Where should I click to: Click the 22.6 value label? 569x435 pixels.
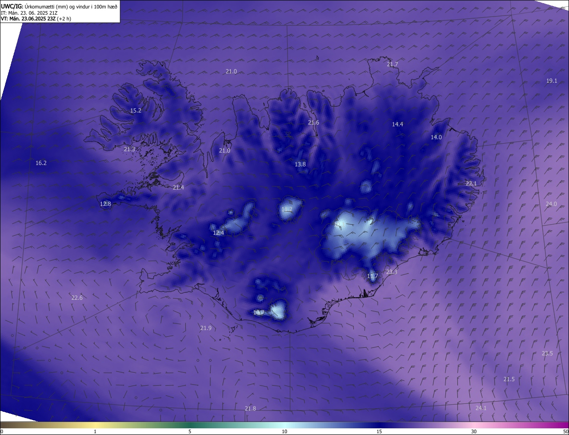[77, 298]
